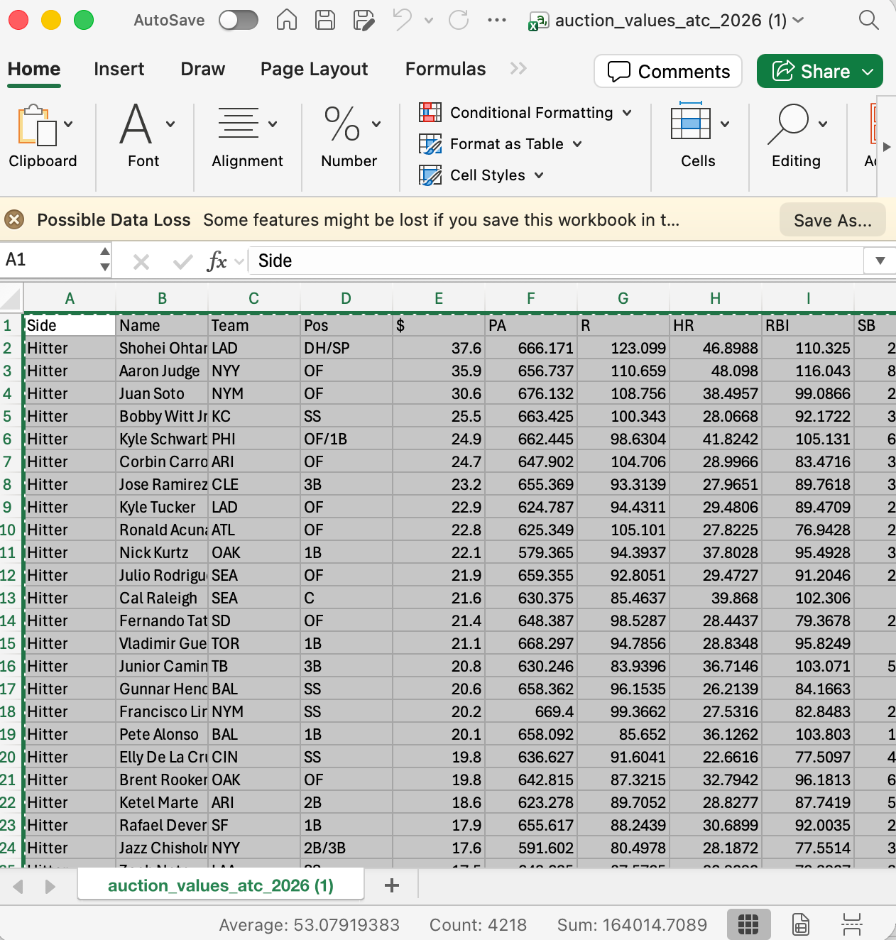Viewport: 896px width, 940px height.
Task: Select the Pos cell DH/SP
Action: tap(346, 348)
